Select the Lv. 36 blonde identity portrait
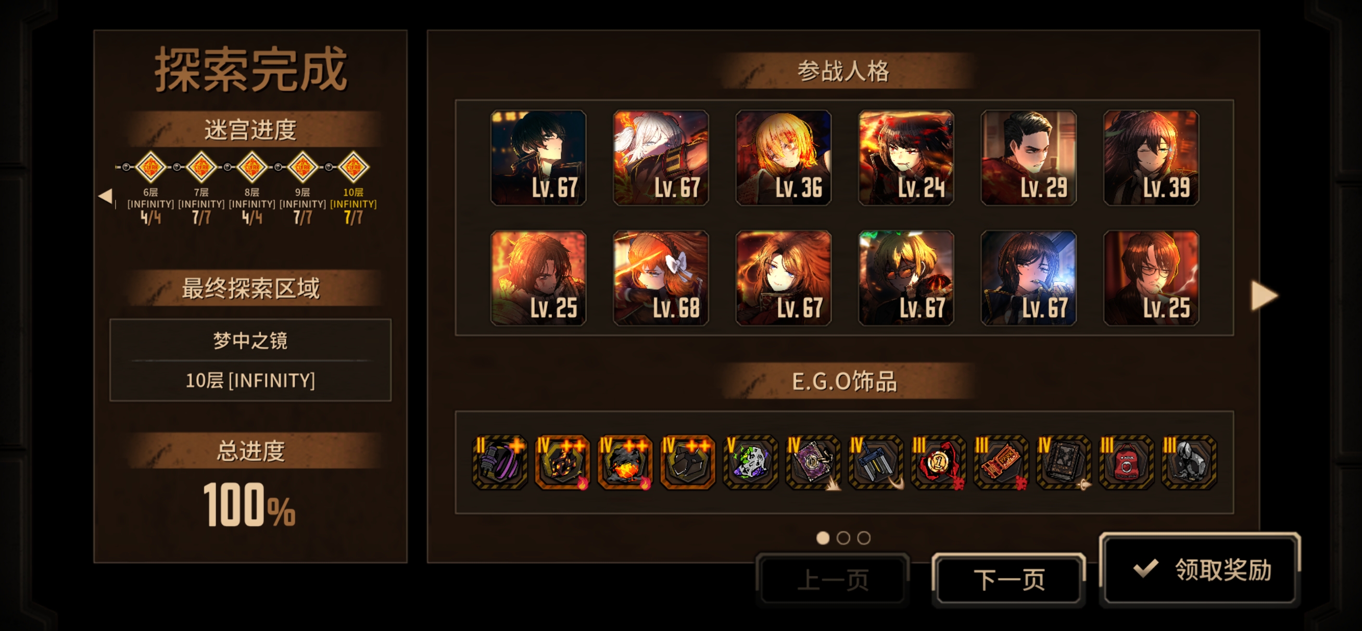The width and height of the screenshot is (1362, 631). (x=784, y=158)
